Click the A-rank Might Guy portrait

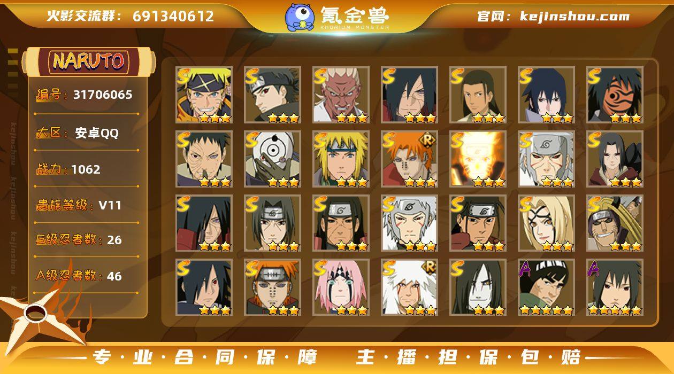point(546,287)
